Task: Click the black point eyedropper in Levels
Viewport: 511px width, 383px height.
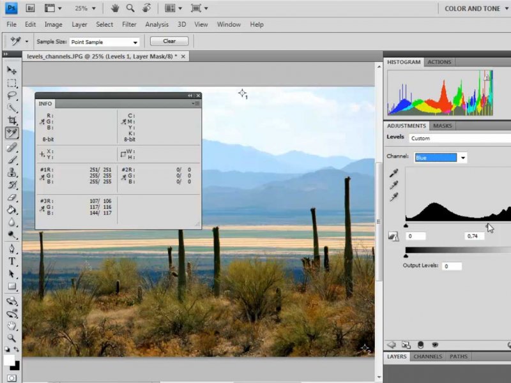Action: point(394,173)
